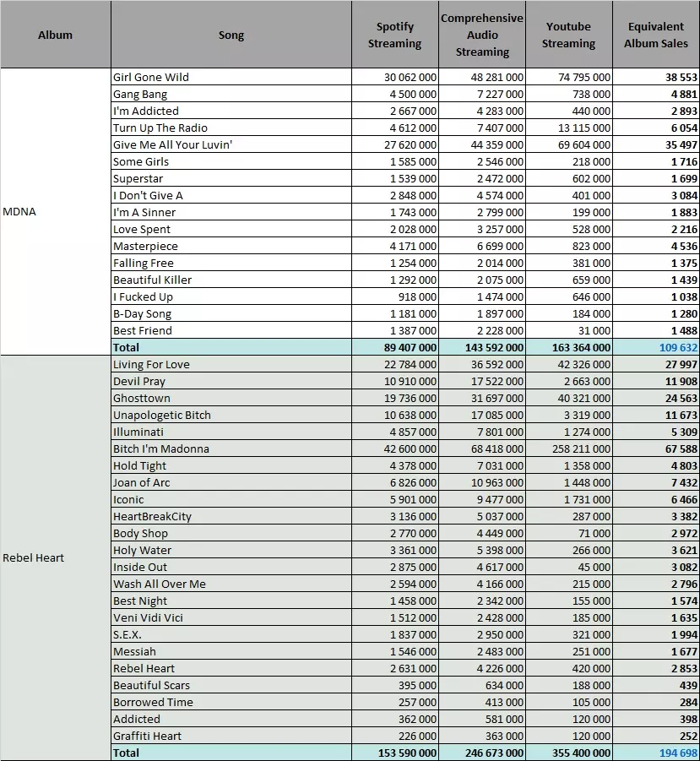This screenshot has width=700, height=761.
Task: Select the Borrowed Time song cell
Action: 231,702
